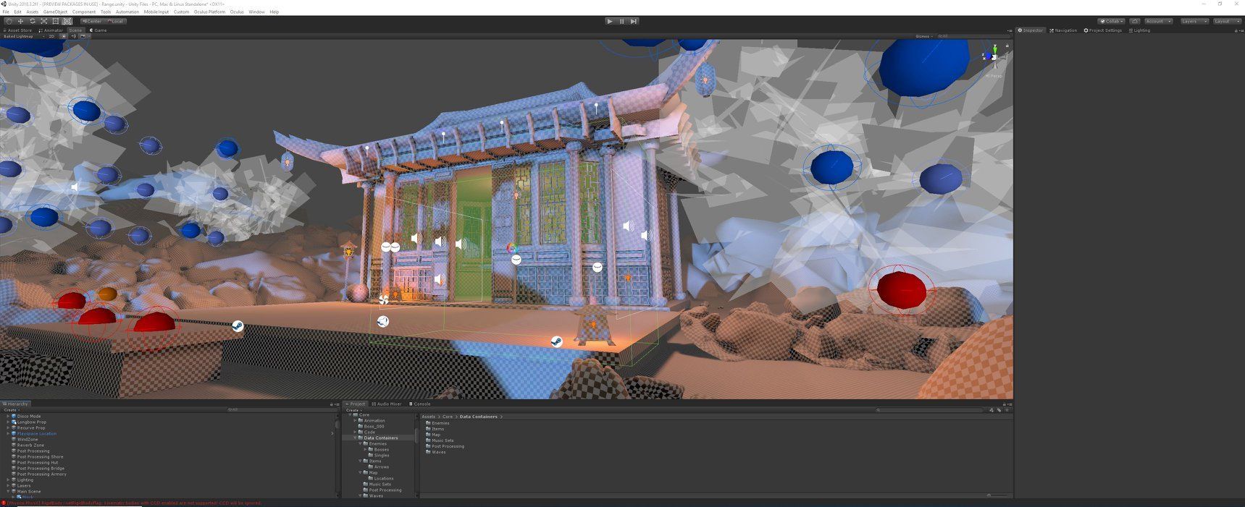Open the GameObject menu
The image size is (1245, 507).
pyautogui.click(x=55, y=12)
